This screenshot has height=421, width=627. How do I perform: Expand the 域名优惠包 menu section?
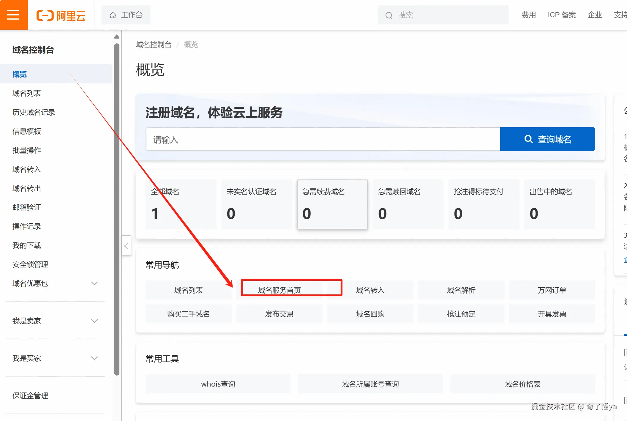click(x=94, y=283)
